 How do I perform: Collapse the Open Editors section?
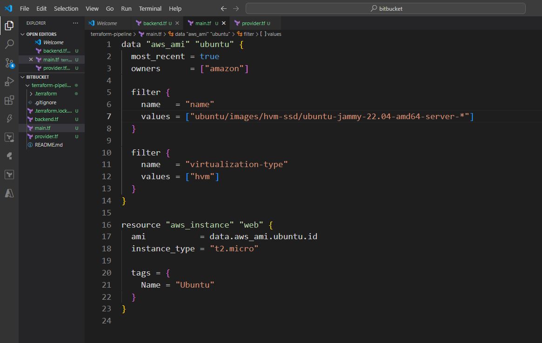[23, 34]
